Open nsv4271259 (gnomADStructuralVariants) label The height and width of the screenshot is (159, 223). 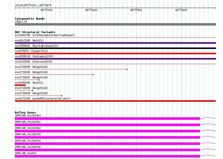pos(43,98)
